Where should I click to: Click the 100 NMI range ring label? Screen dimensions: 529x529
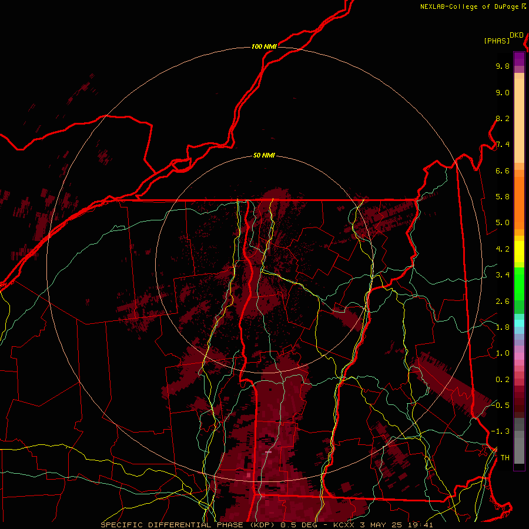pos(264,46)
